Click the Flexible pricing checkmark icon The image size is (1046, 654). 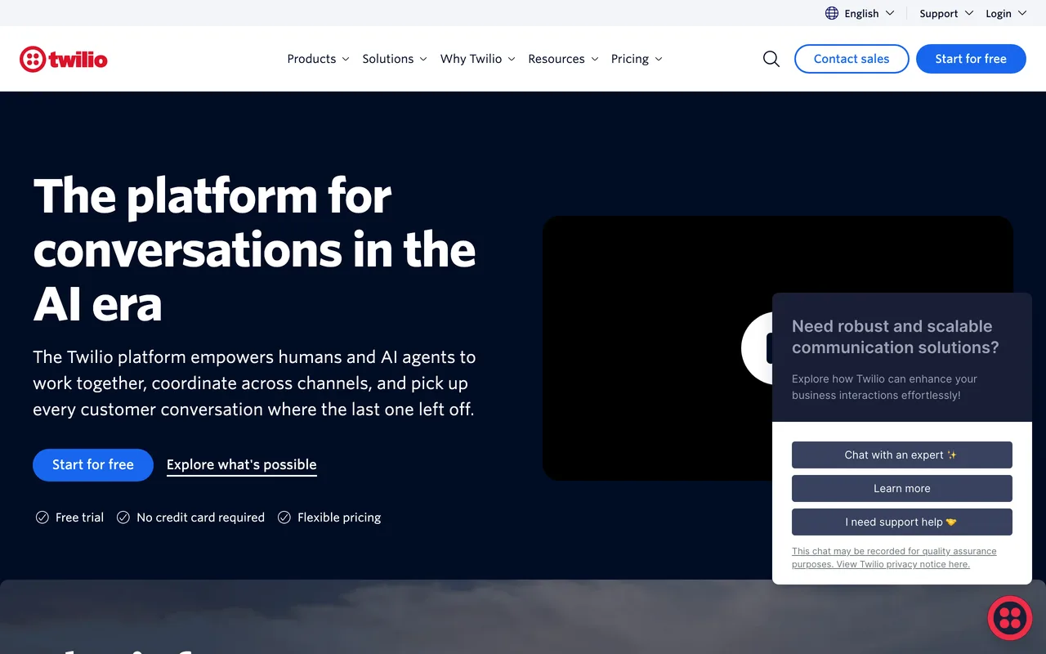pyautogui.click(x=284, y=517)
